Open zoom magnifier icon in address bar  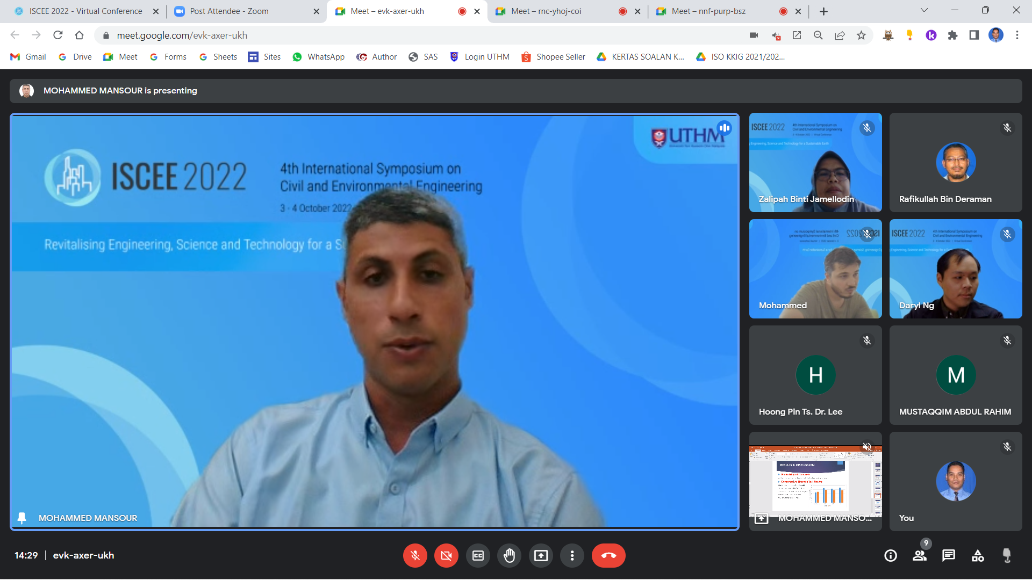818,35
